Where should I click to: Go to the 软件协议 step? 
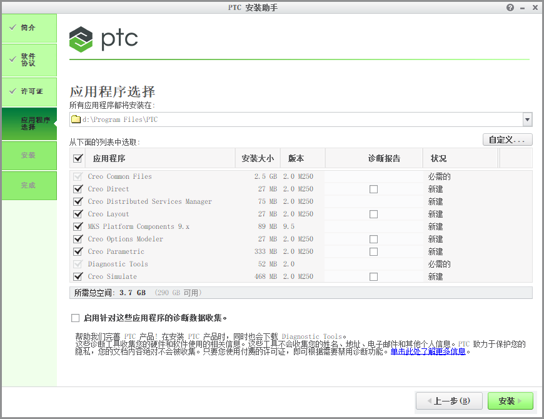coord(29,59)
